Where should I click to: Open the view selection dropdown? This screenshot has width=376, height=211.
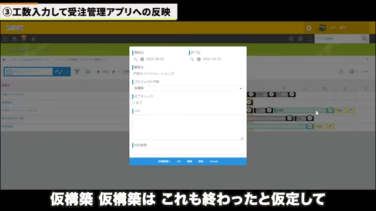pyautogui.click(x=28, y=72)
